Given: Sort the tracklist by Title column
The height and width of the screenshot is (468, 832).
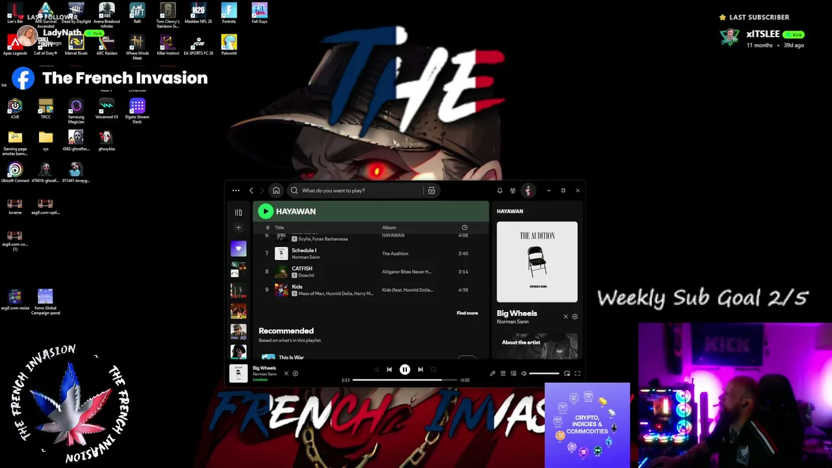Looking at the screenshot, I should coord(279,227).
